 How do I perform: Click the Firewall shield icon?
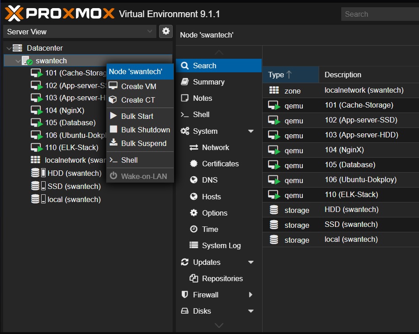click(x=185, y=295)
